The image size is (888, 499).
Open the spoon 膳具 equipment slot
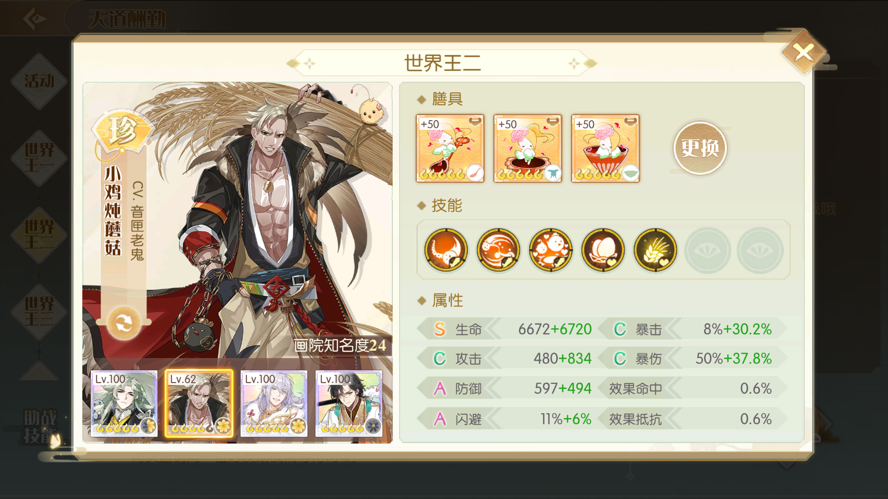450,148
